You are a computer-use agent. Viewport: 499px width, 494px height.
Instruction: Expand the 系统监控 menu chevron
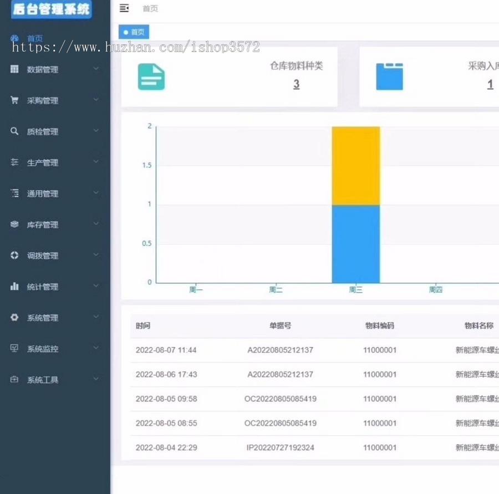(x=96, y=348)
